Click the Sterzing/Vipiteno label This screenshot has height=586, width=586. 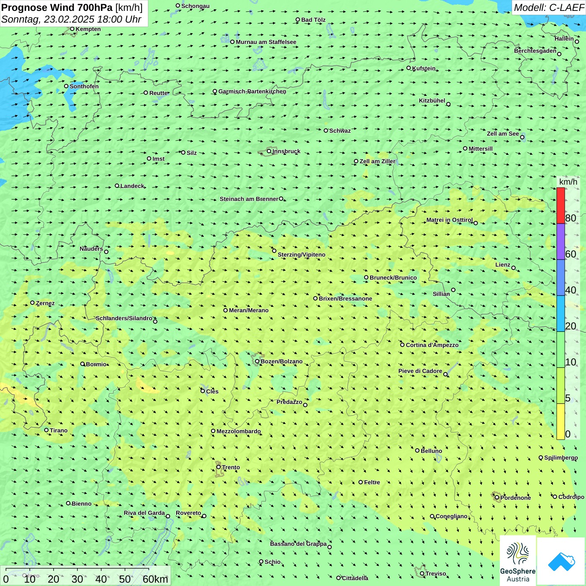301,254
